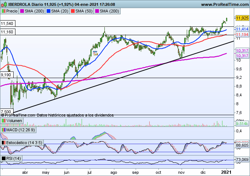Image resolution: width=250 pixels, height=176 pixels.
Task: Select the Precio legend label
Action: coord(12,11)
